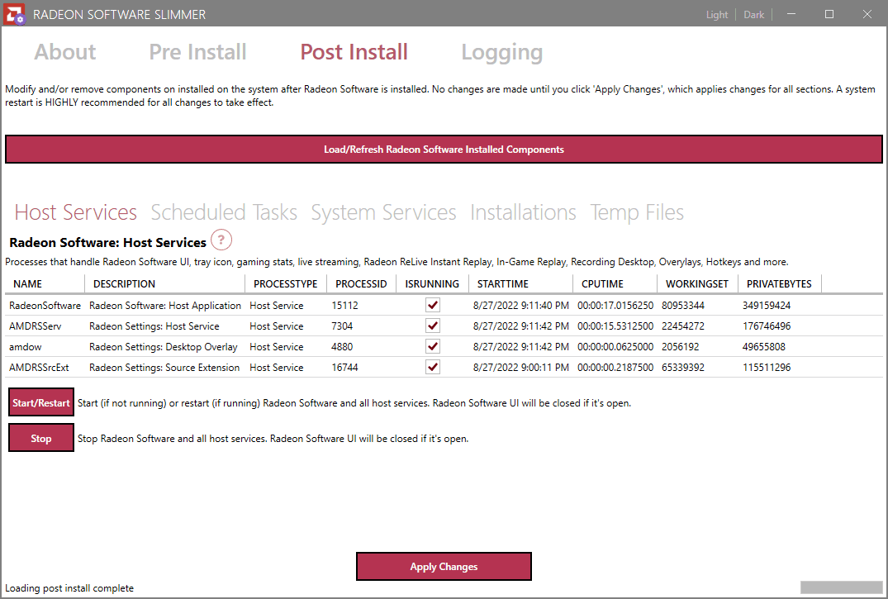The width and height of the screenshot is (888, 599).
Task: Switch to Scheduled Tasks sub-tab
Action: 224,212
